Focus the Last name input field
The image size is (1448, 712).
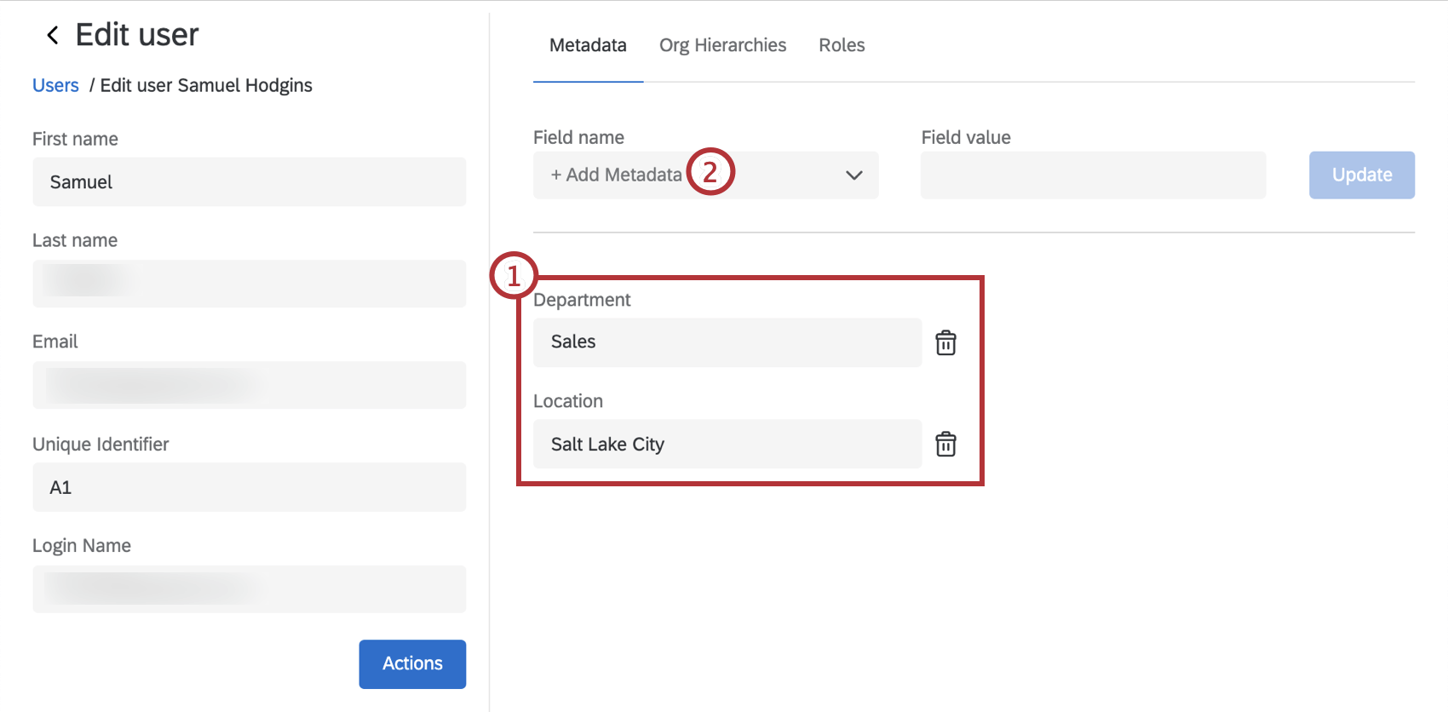[x=249, y=284]
